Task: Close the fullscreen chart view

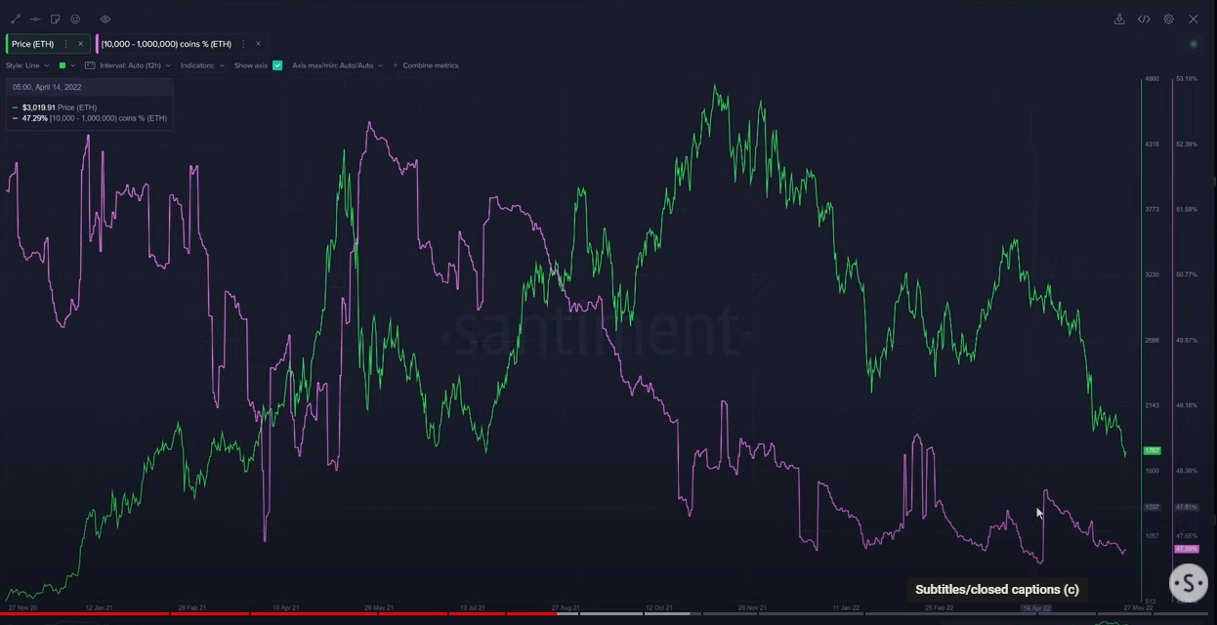Action: 1194,19
